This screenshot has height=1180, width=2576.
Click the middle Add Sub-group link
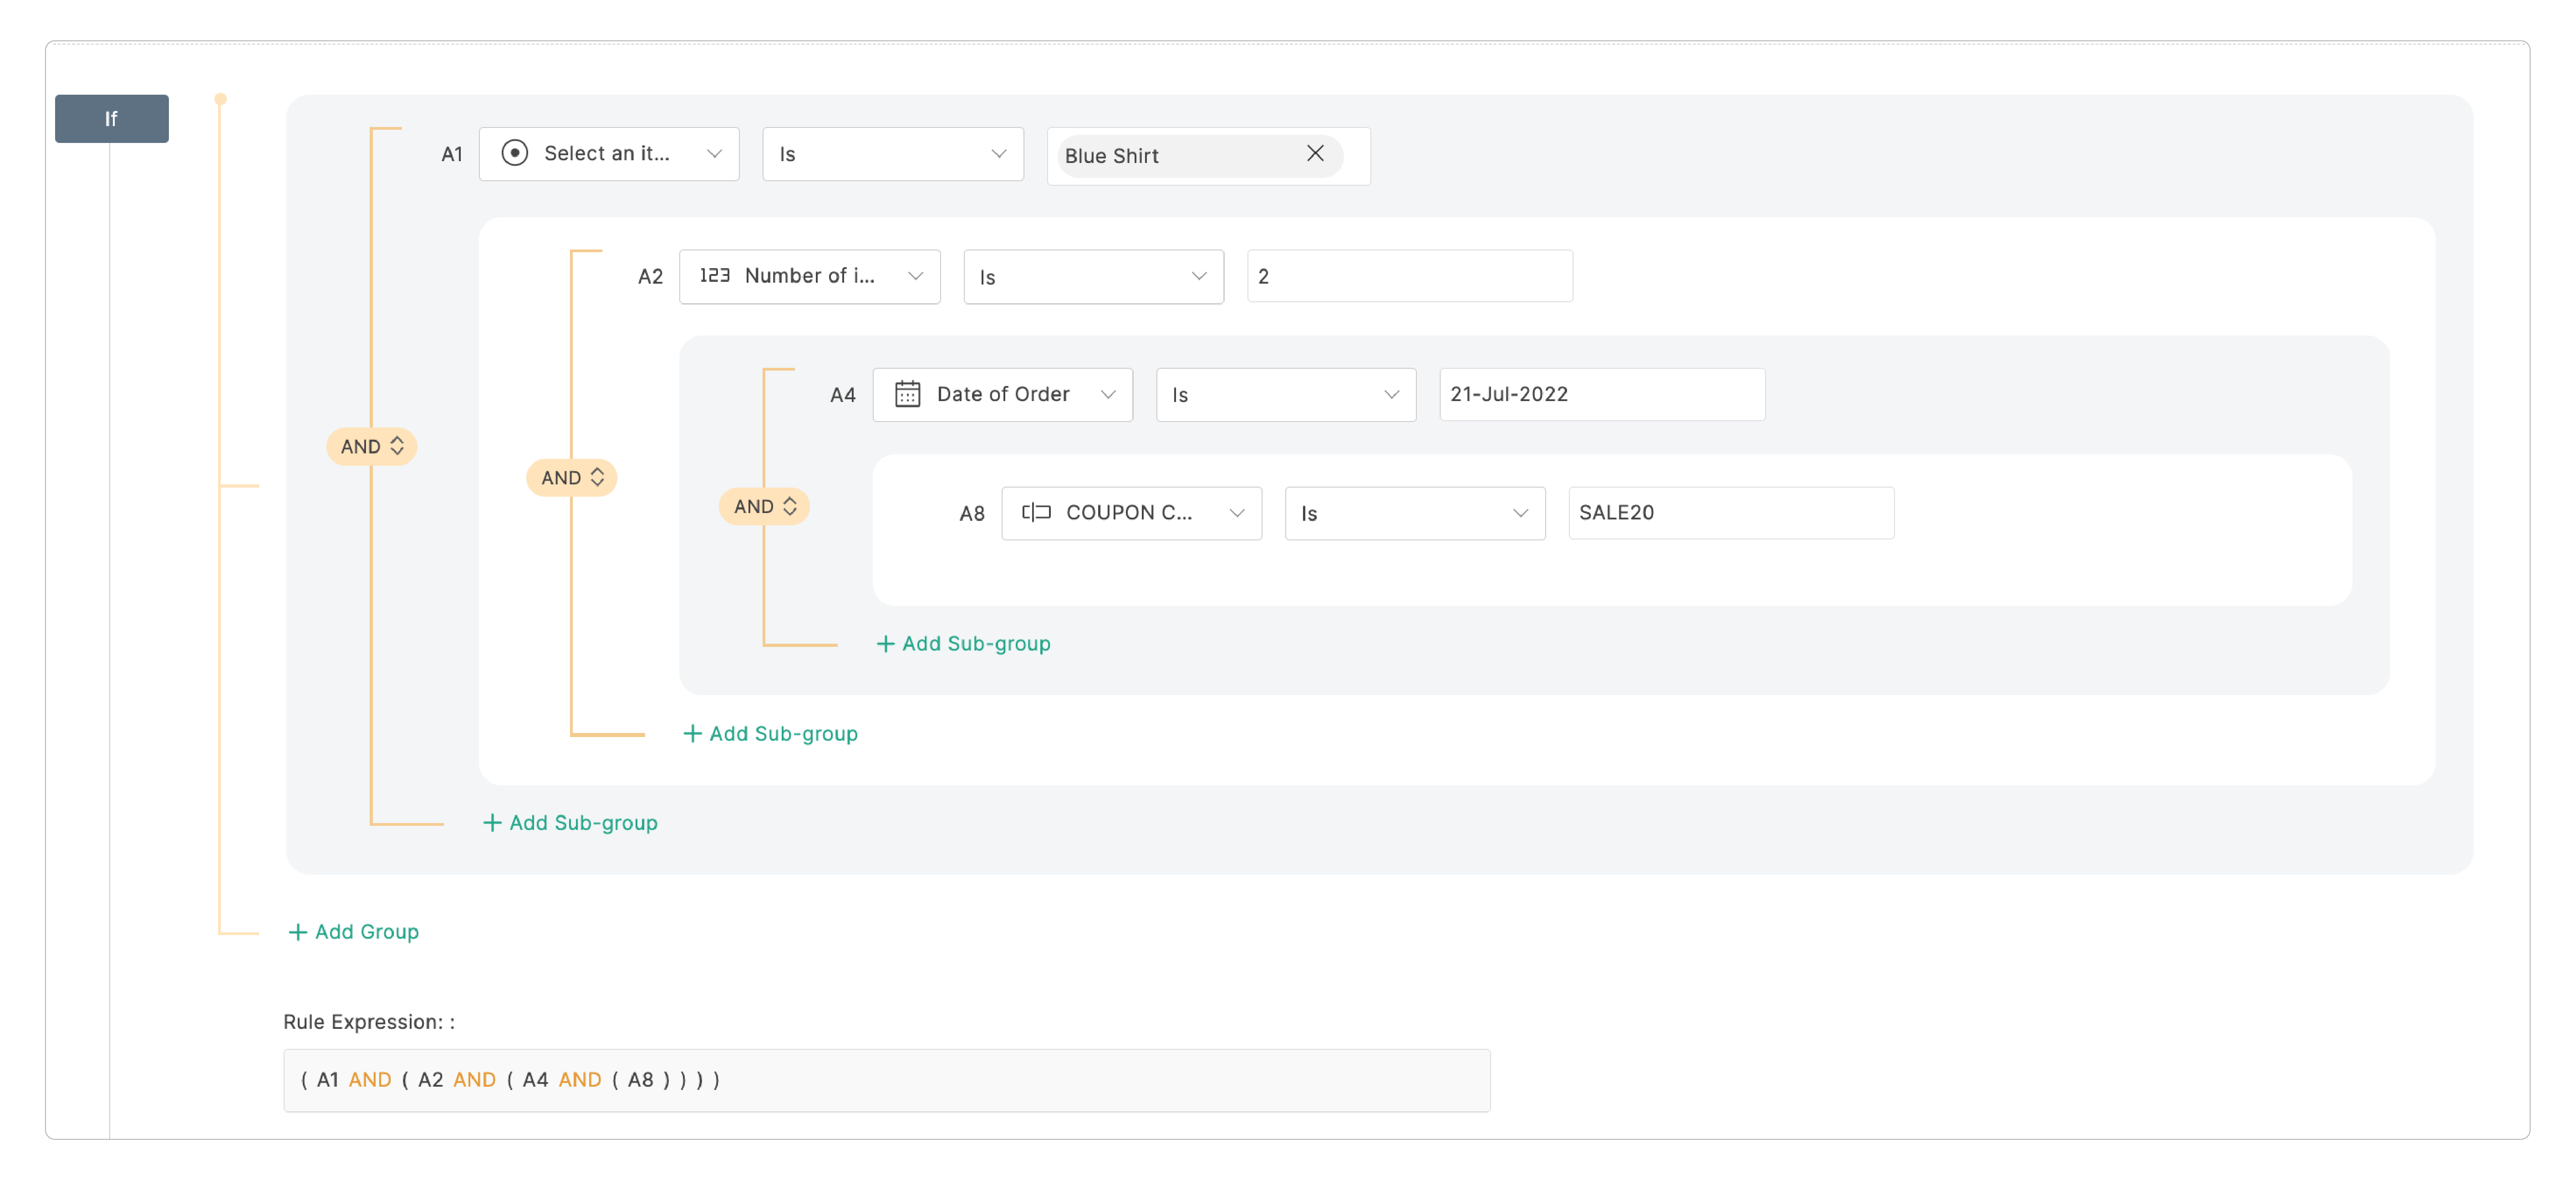(x=771, y=734)
